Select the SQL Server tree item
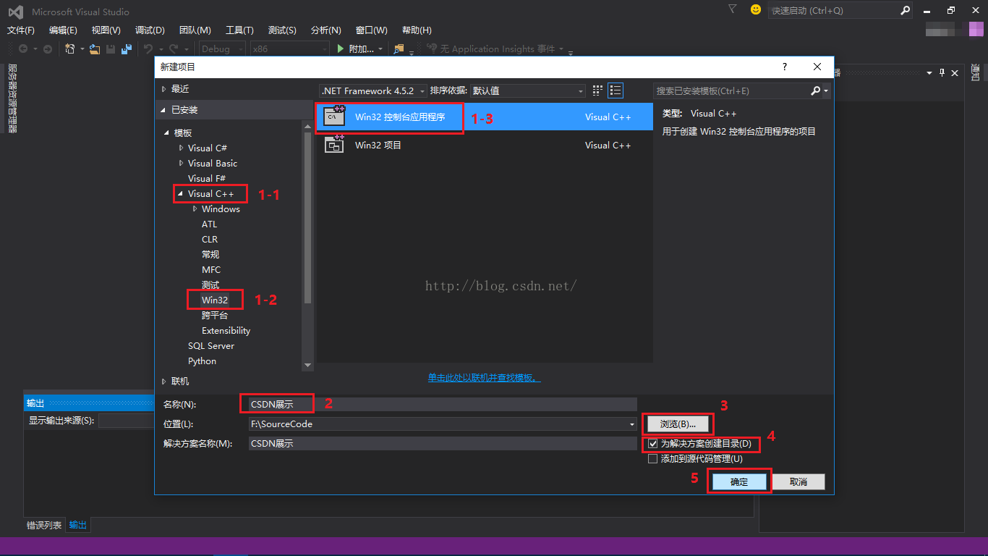 211,345
